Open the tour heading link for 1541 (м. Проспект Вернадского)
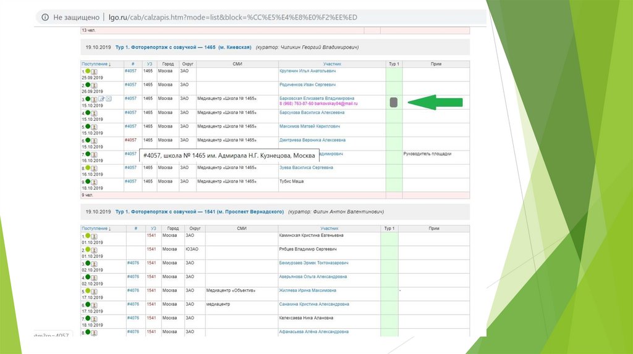Image resolution: width=633 pixels, height=354 pixels. click(x=199, y=212)
